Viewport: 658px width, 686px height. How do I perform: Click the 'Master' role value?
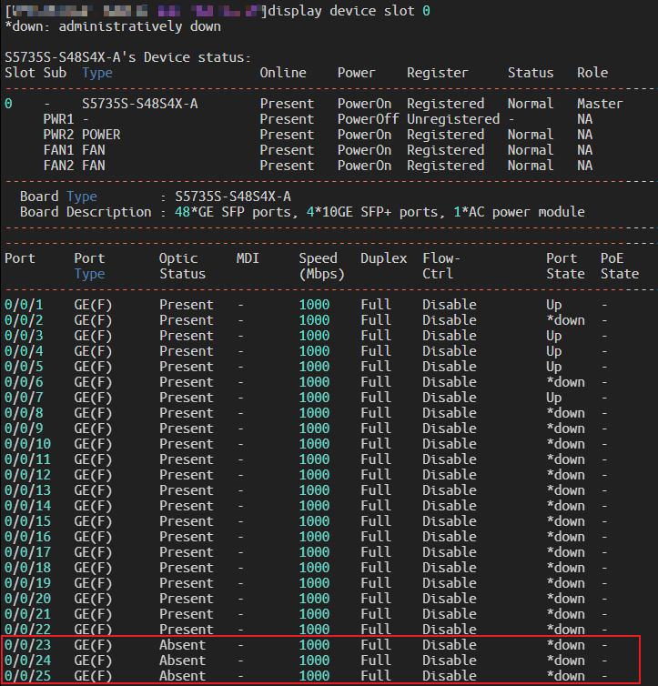pos(600,104)
